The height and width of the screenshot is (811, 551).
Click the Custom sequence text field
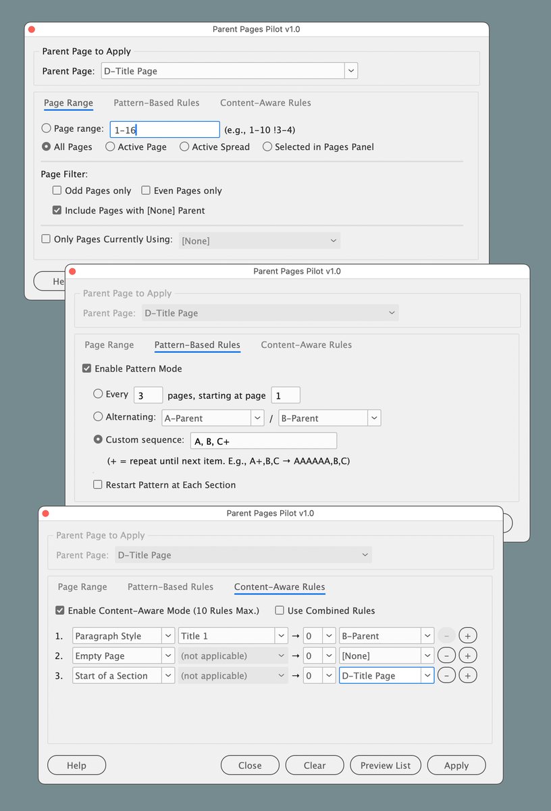(x=263, y=441)
